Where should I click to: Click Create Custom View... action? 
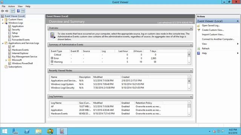pyautogui.click(x=213, y=30)
